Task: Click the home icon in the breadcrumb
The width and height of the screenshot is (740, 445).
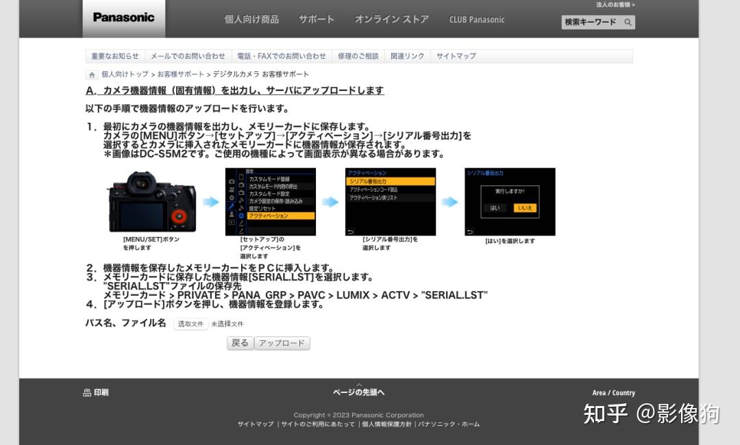Action: 92,74
